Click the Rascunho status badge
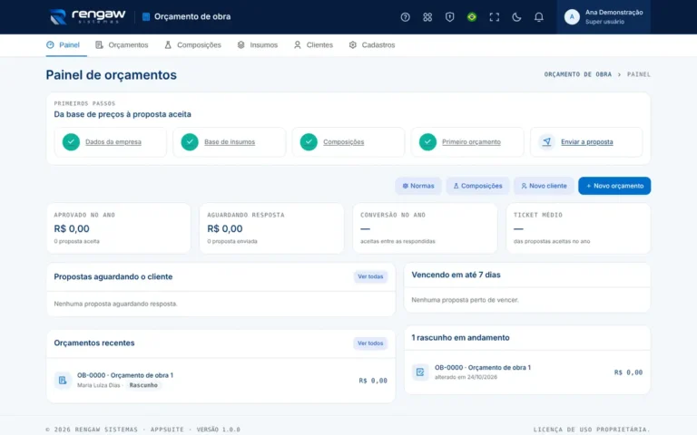The image size is (697, 435). click(x=143, y=385)
